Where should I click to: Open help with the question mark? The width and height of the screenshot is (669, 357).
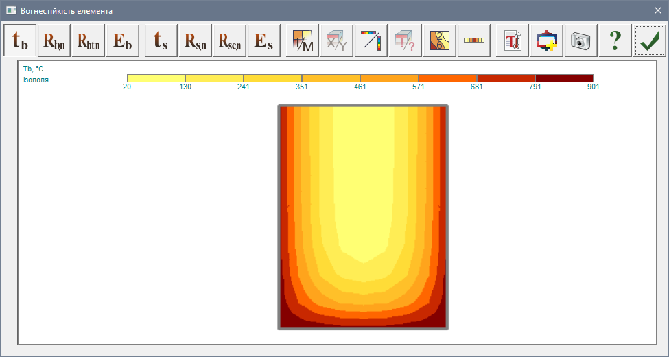tap(615, 41)
